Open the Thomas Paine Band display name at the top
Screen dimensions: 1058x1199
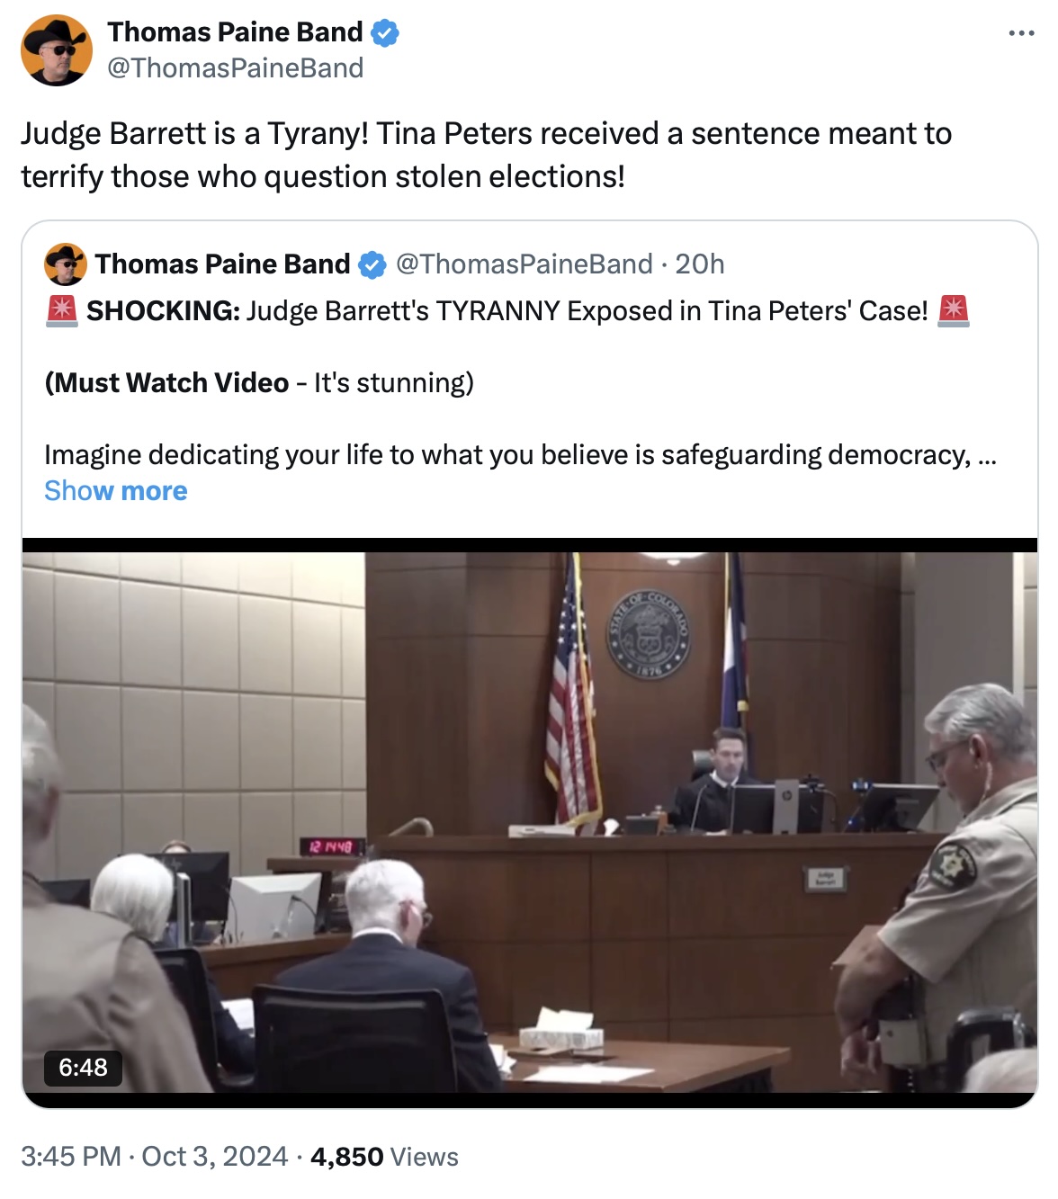pyautogui.click(x=235, y=32)
